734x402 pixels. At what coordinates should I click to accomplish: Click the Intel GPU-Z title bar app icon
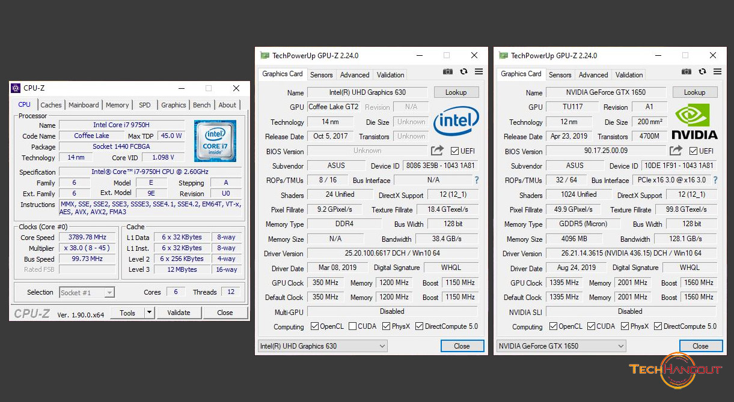pyautogui.click(x=265, y=55)
